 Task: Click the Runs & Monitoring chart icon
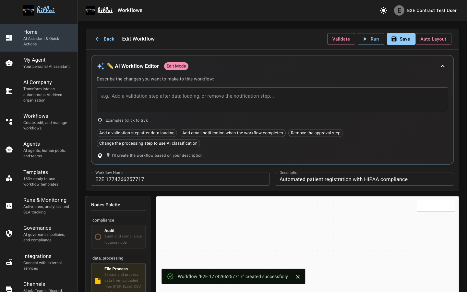[9, 206]
